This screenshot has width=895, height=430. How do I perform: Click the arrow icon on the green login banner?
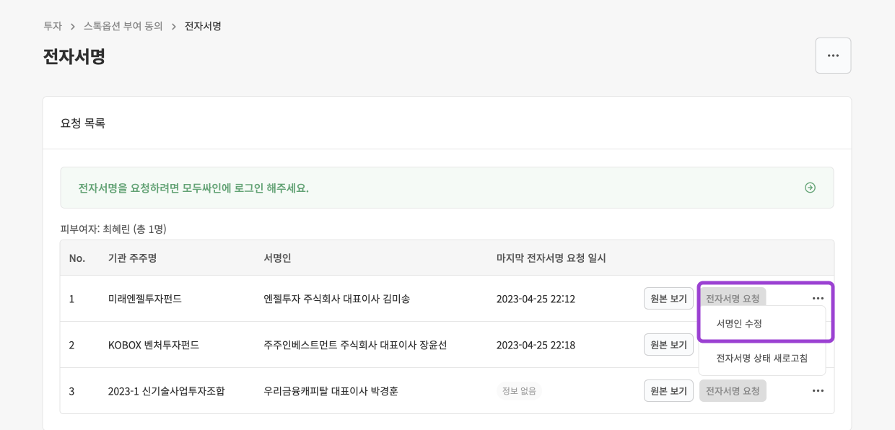point(810,188)
